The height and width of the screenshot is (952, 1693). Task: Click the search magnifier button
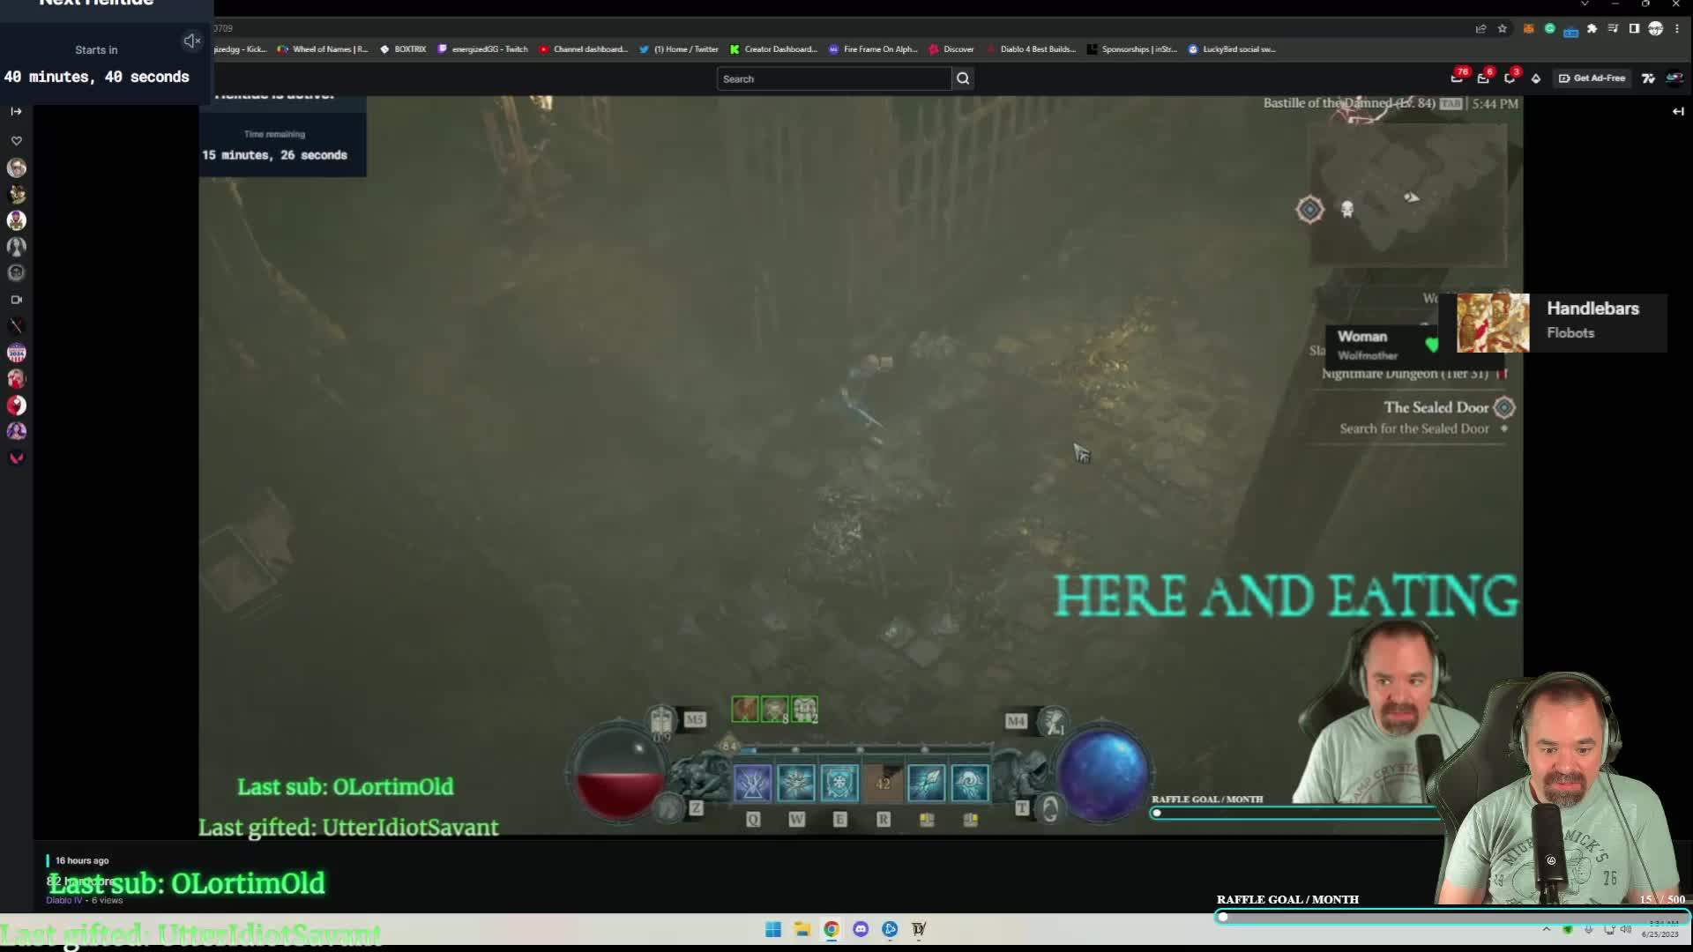tap(963, 78)
